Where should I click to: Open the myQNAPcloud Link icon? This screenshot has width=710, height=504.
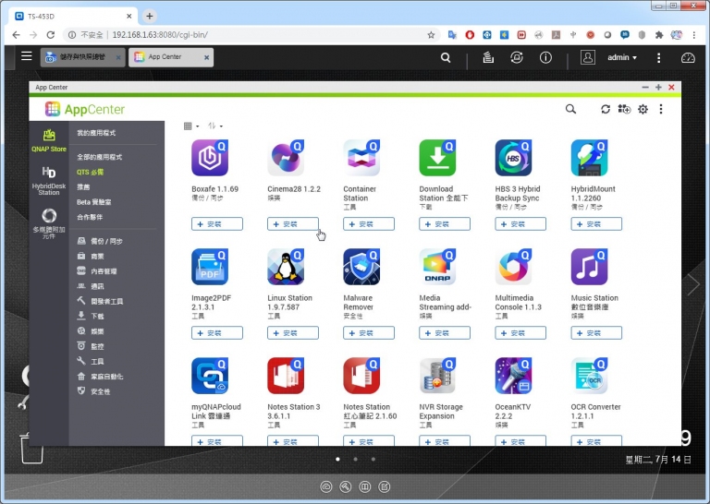210,376
